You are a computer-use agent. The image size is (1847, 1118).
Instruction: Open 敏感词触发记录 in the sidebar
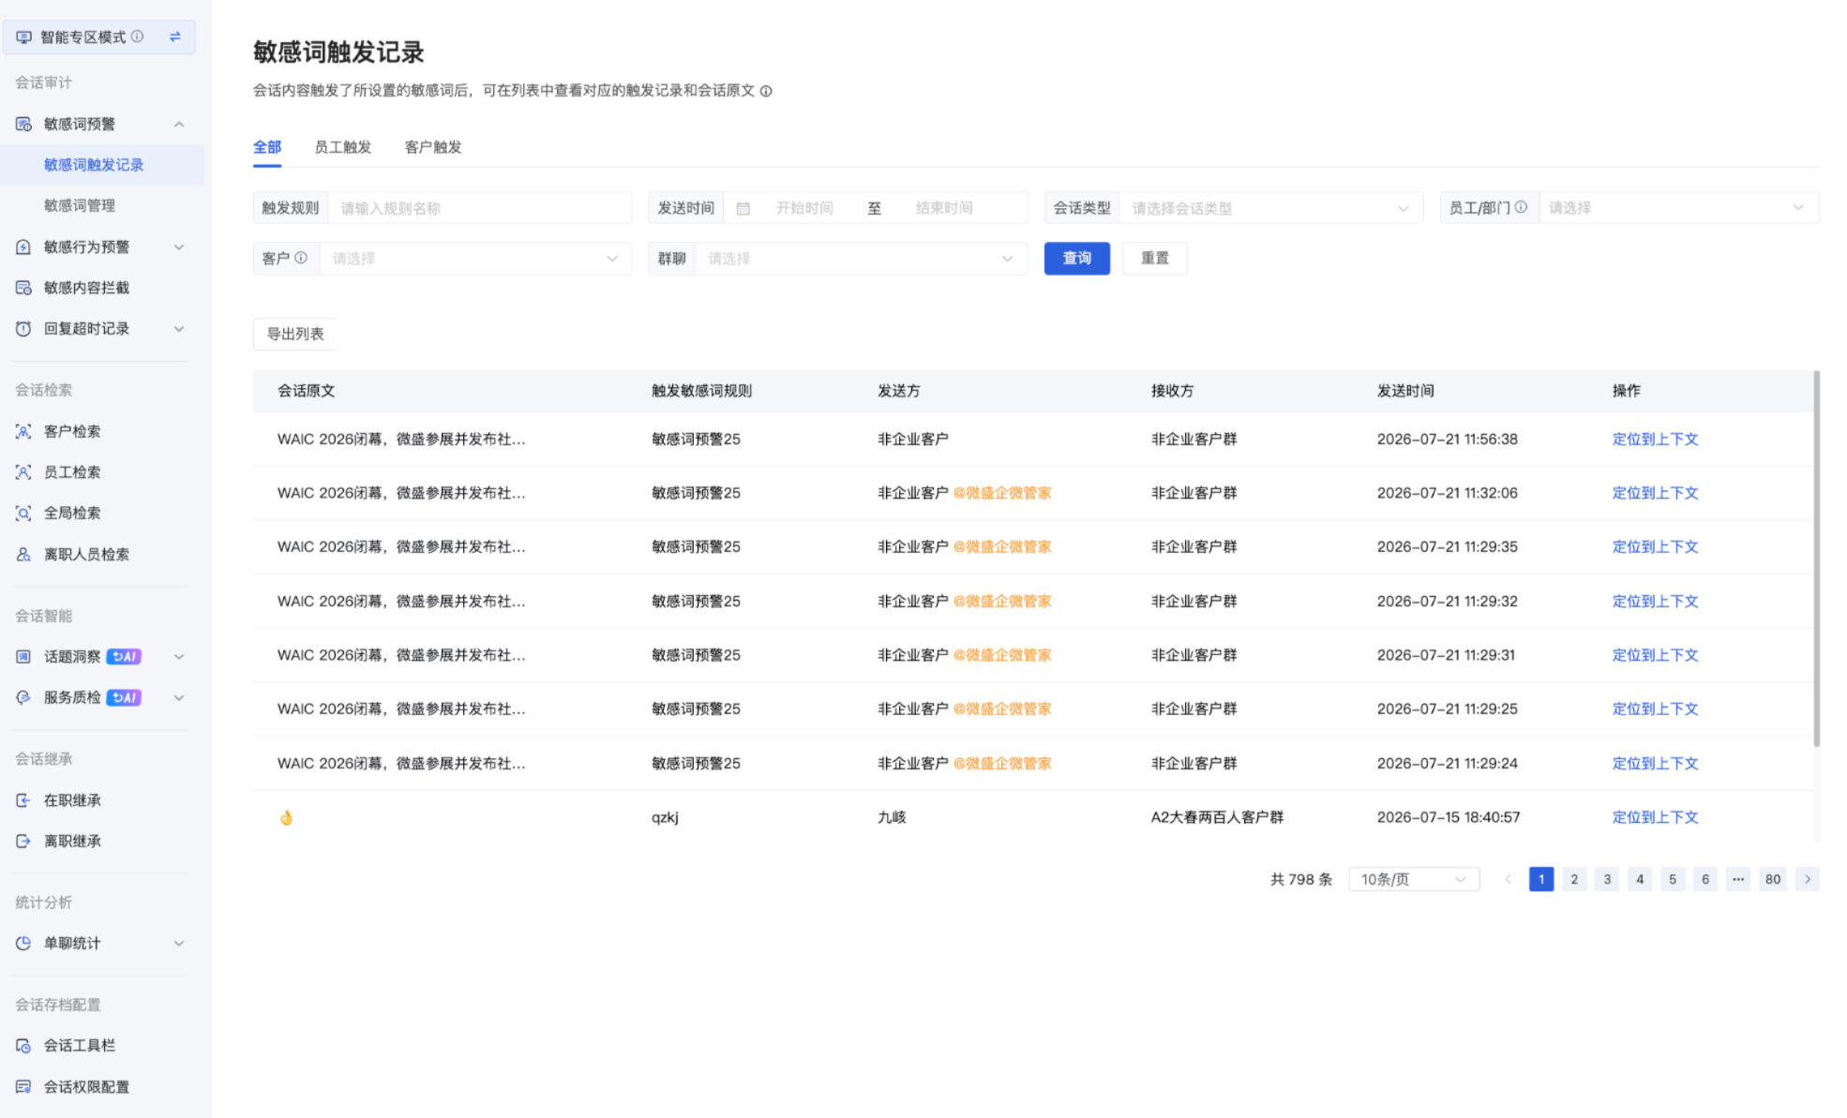101,165
